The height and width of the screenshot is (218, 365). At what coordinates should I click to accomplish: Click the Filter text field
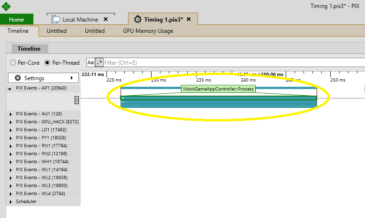point(234,62)
